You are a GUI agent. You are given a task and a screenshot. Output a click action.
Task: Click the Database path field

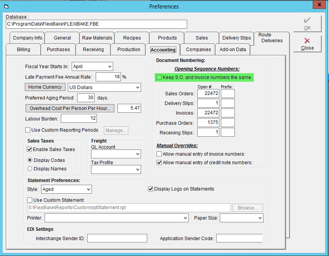click(96, 24)
